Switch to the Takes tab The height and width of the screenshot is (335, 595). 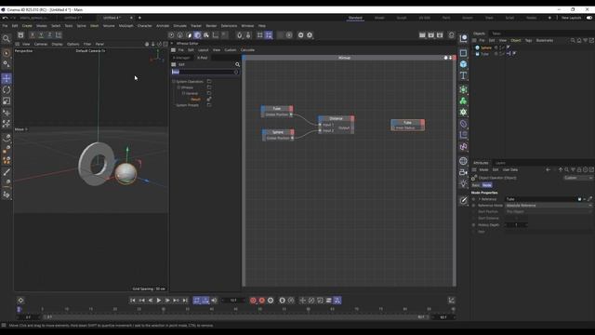pyautogui.click(x=496, y=33)
